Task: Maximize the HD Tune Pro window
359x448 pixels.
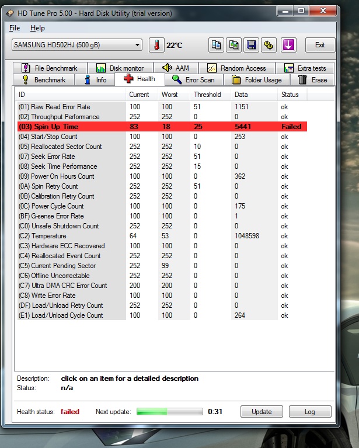Action: click(x=301, y=11)
